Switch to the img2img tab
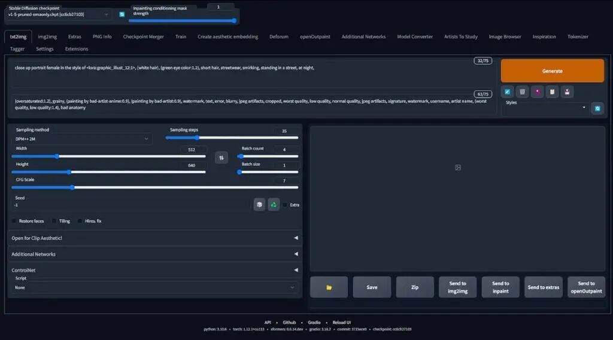The width and height of the screenshot is (613, 340). [x=47, y=37]
